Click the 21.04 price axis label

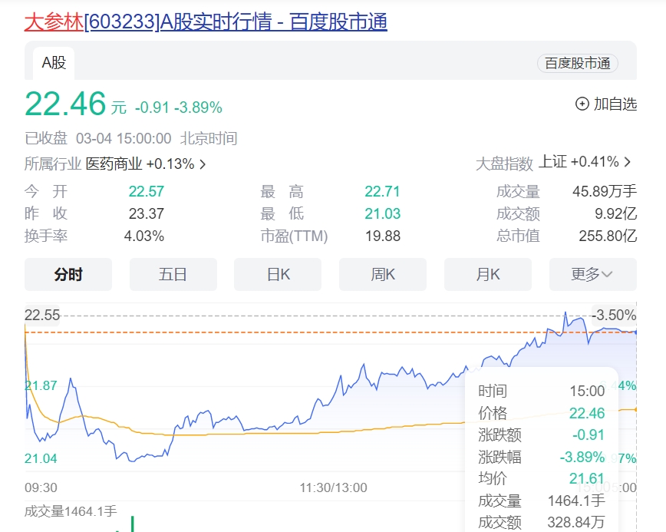(x=41, y=459)
